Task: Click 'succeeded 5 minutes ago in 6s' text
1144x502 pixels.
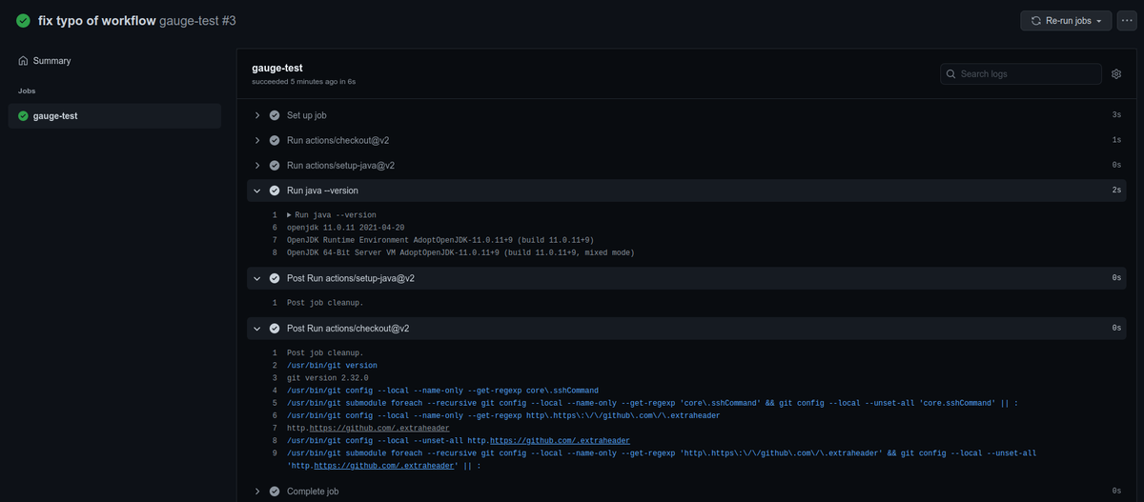Action: pos(303,82)
